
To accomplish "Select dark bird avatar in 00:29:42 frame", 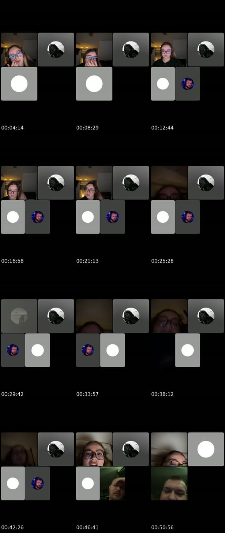I will (x=56, y=316).
